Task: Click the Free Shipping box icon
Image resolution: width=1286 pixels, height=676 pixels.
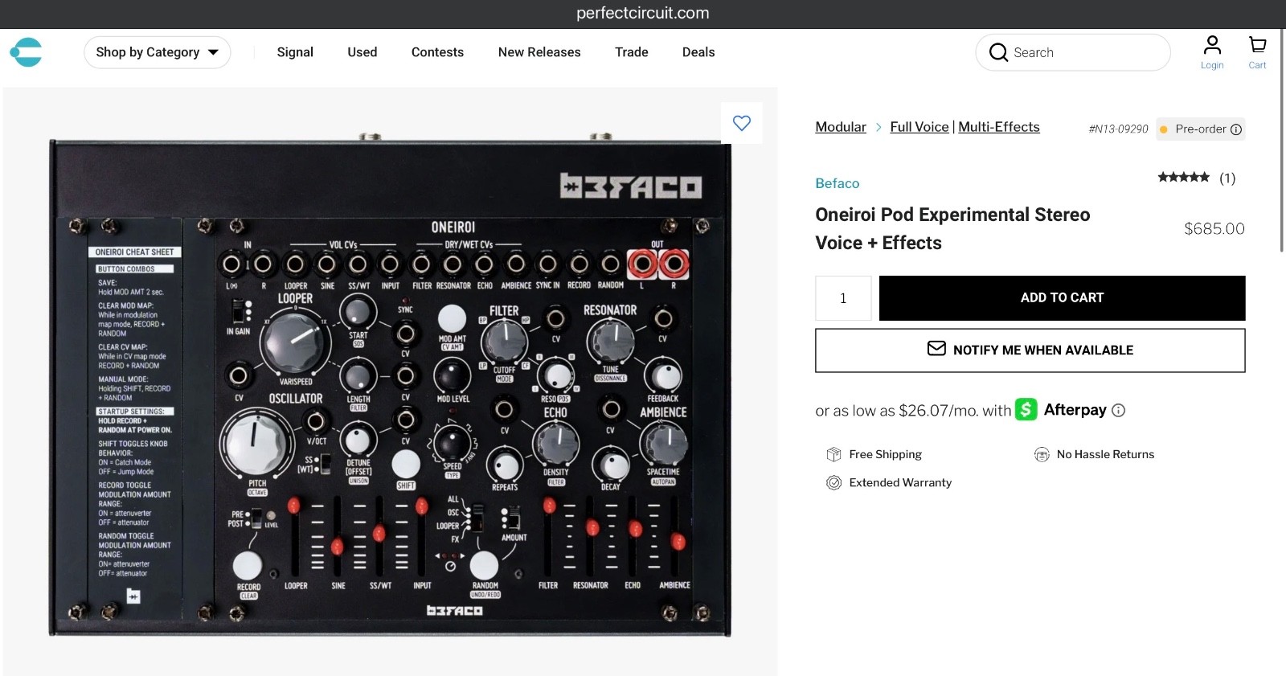Action: (x=833, y=454)
